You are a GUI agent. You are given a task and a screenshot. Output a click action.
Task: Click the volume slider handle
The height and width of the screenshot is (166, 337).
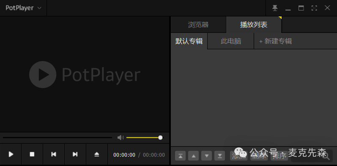(160, 137)
